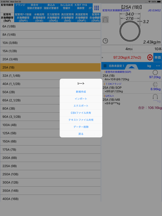Open sheet entry １０Kフランジ

132,88
